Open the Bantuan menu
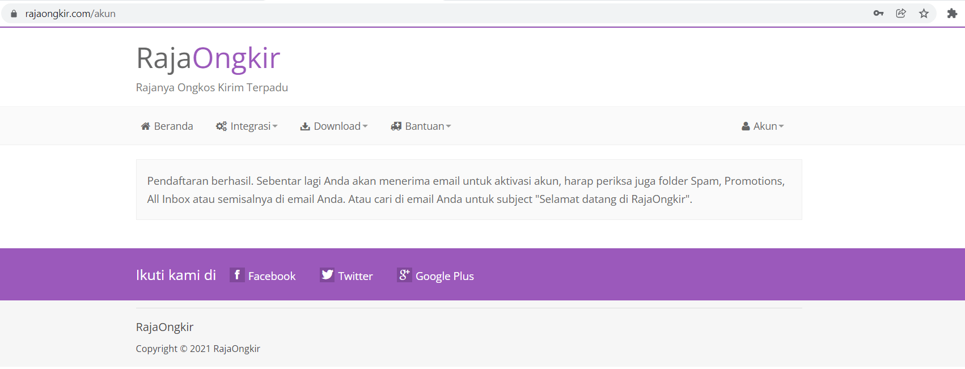Viewport: 965px width, 369px height. (421, 126)
